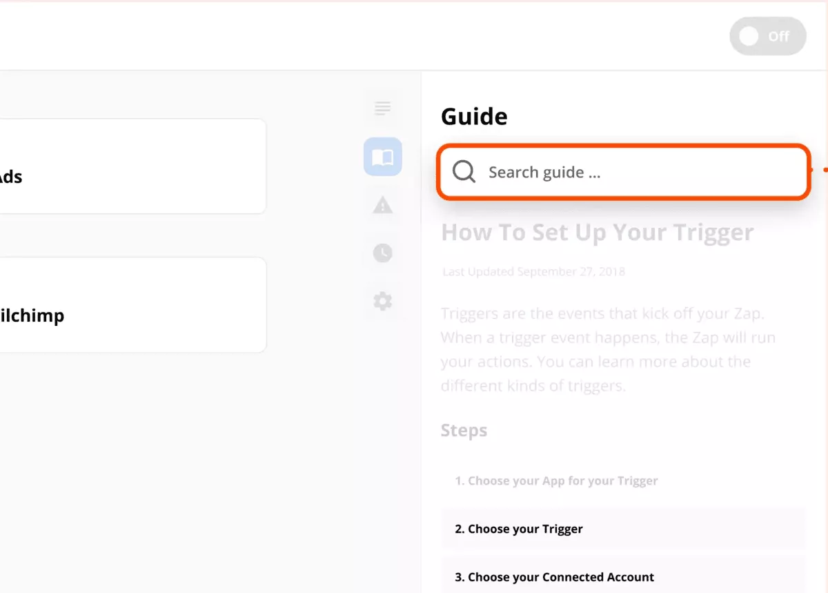The width and height of the screenshot is (828, 593).
Task: Click the 'Guide' panel title
Action: tap(474, 117)
